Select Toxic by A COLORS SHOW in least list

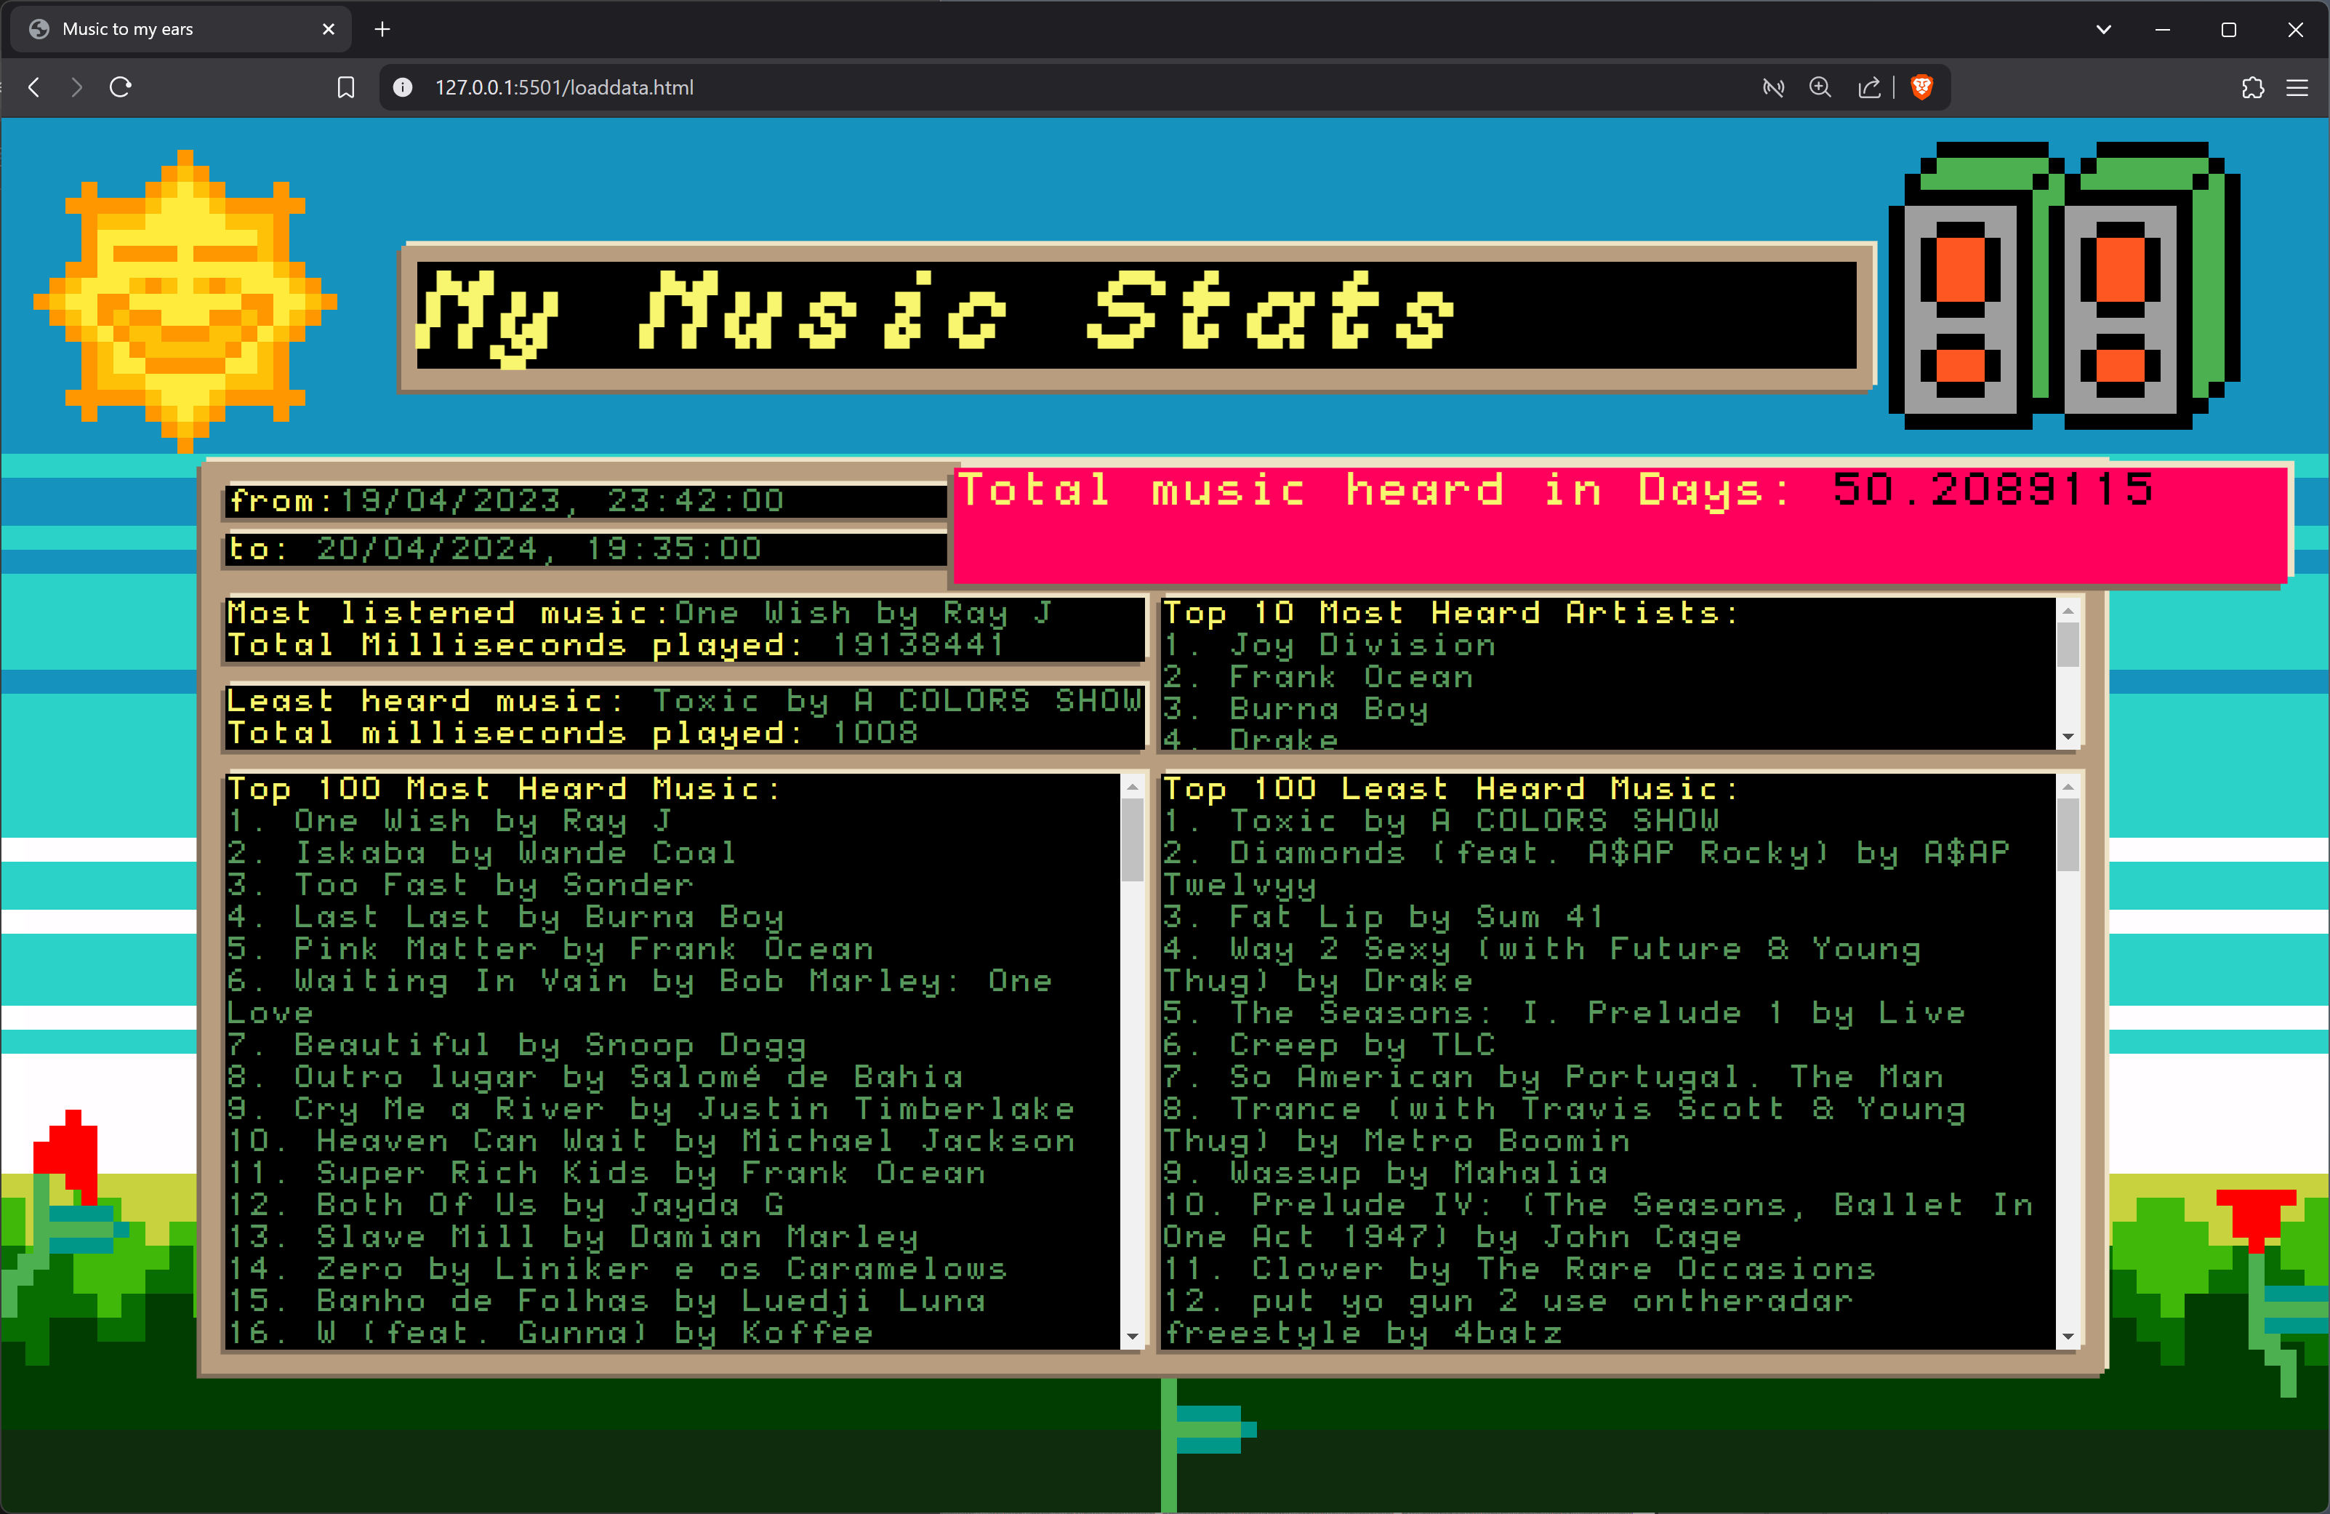[x=1441, y=821]
